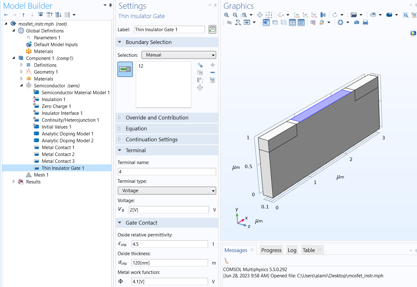Toggle Transparency in the Graphics toolbar
The image size is (417, 287).
[x=275, y=22]
